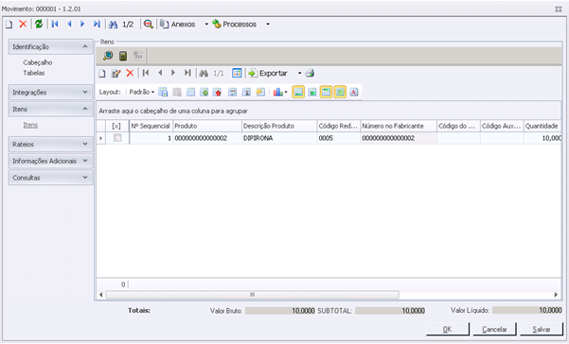Click the 0005 código reduzido cell
Screen dimensions: 569x344
(x=339, y=138)
